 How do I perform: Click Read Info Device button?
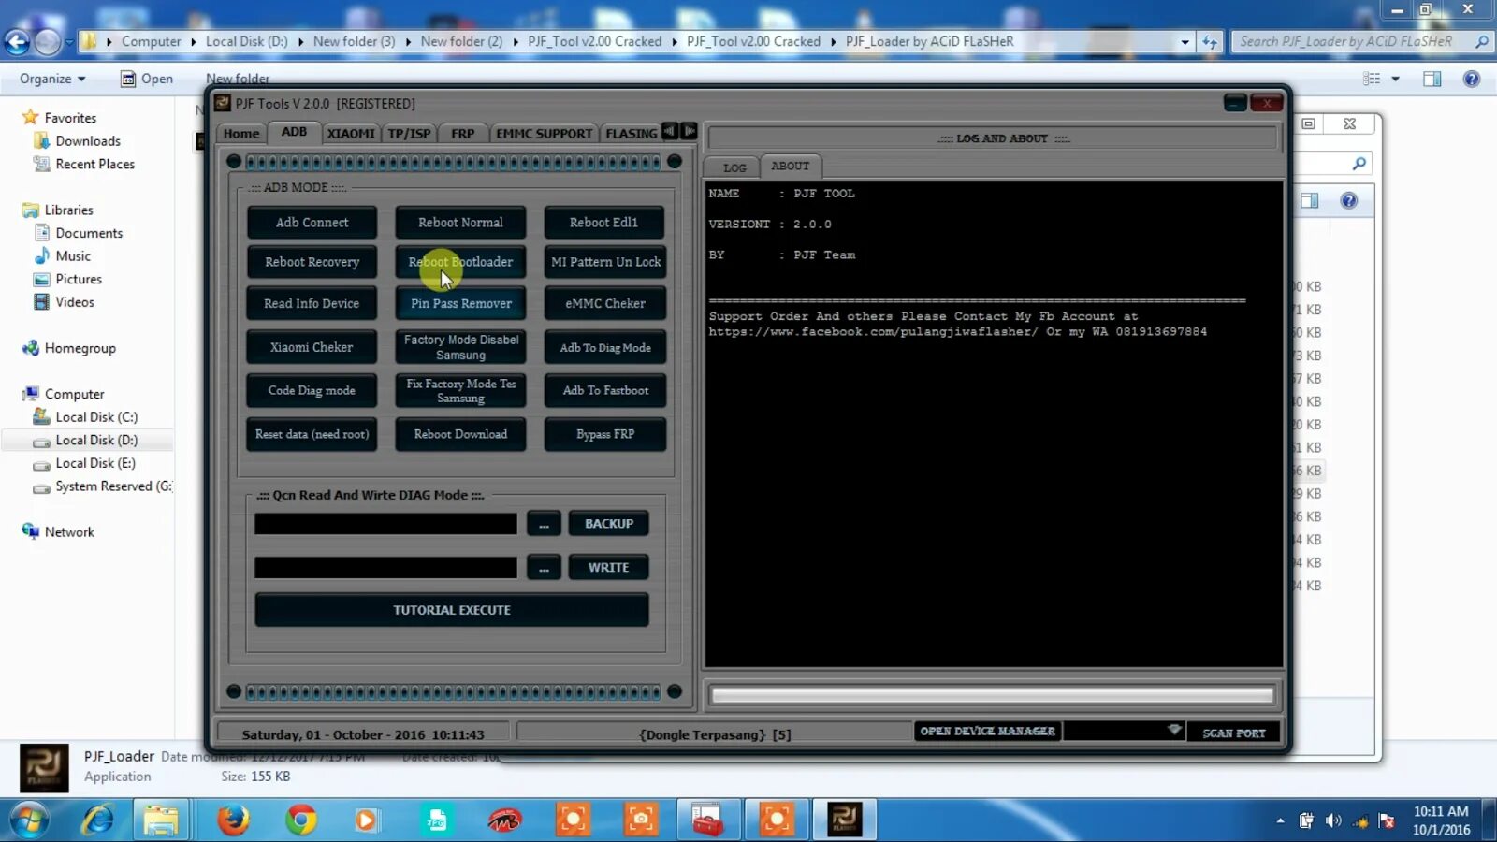[x=312, y=303]
